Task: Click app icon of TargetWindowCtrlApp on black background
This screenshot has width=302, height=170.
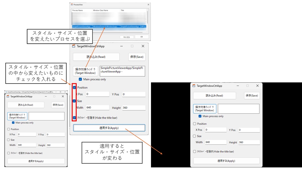Action: (194, 86)
